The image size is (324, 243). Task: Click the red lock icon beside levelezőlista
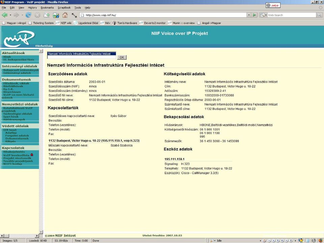click(x=32, y=155)
